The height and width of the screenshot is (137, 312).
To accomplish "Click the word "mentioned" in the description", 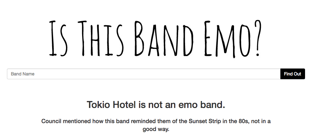I will click(x=76, y=121).
